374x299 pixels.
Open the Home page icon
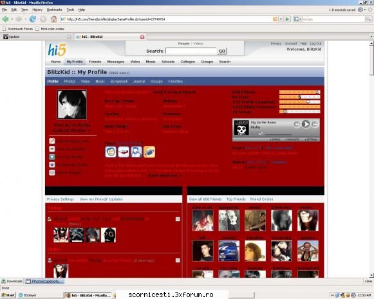point(54,19)
